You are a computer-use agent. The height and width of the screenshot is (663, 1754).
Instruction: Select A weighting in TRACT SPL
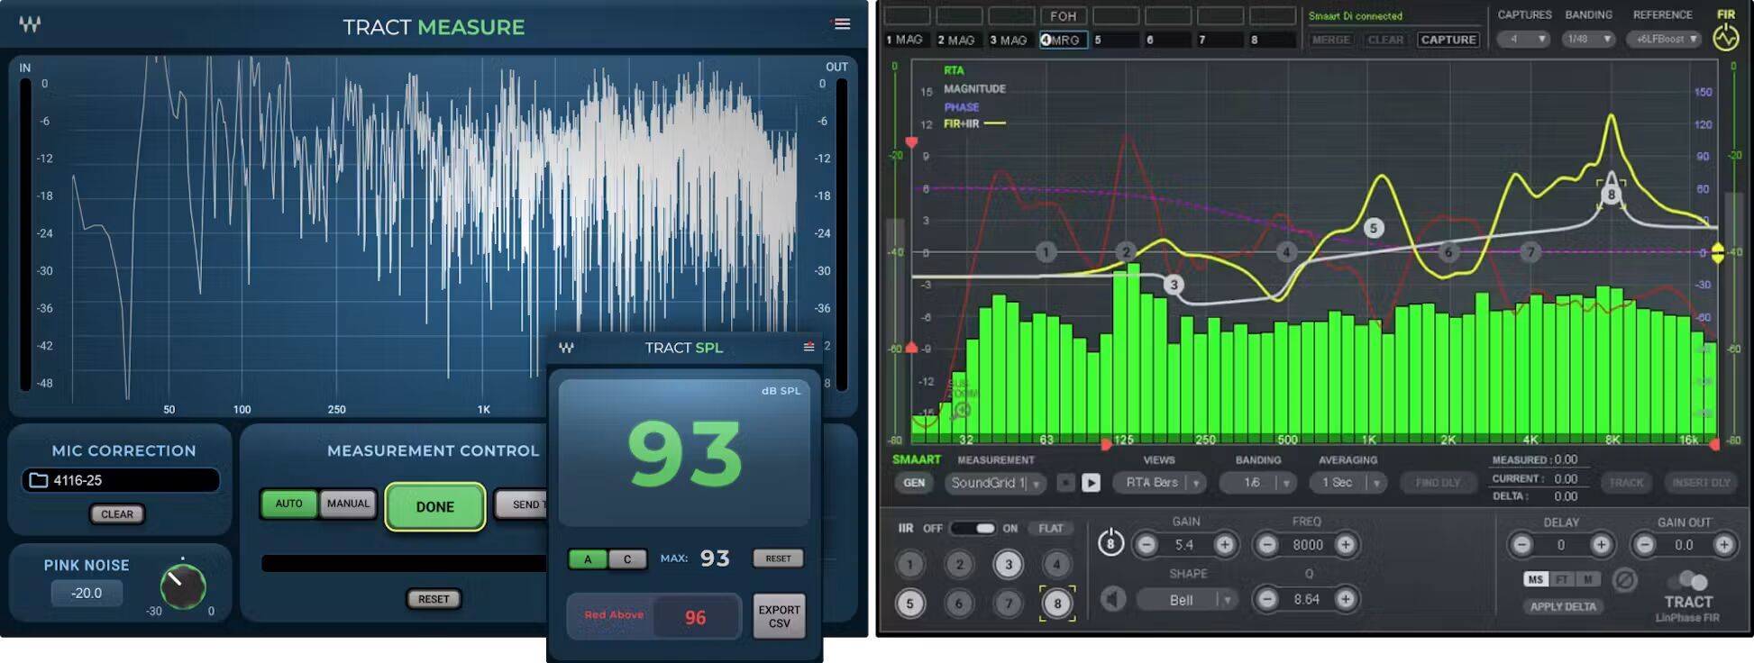(588, 559)
